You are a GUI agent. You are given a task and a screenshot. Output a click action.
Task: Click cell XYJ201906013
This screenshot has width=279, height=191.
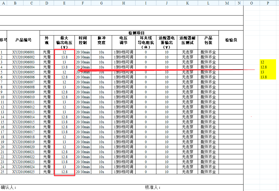(23, 112)
